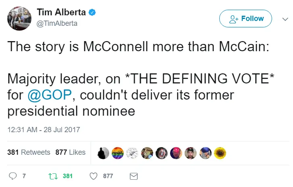Expand the tweet options chevron
The width and height of the screenshot is (293, 187).
click(x=285, y=19)
